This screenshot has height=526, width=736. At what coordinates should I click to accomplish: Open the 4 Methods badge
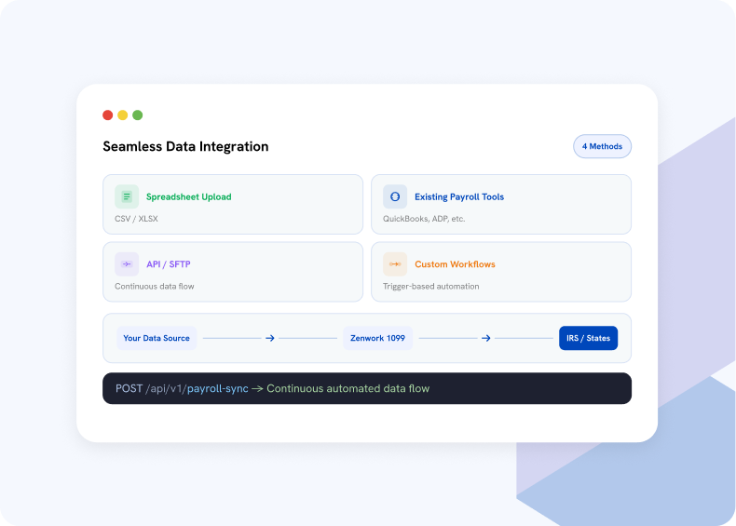click(602, 146)
